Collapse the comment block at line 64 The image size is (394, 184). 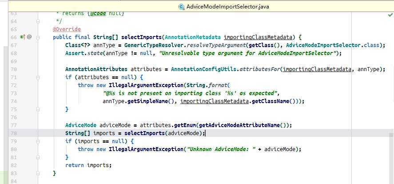click(38, 22)
